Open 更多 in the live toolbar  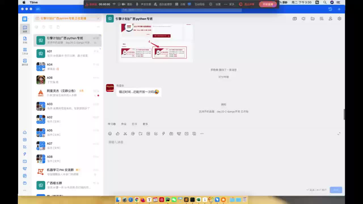pyautogui.click(x=229, y=4)
